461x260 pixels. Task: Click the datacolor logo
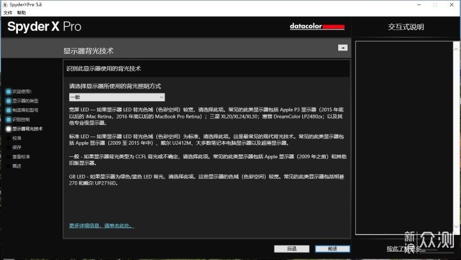click(x=317, y=26)
